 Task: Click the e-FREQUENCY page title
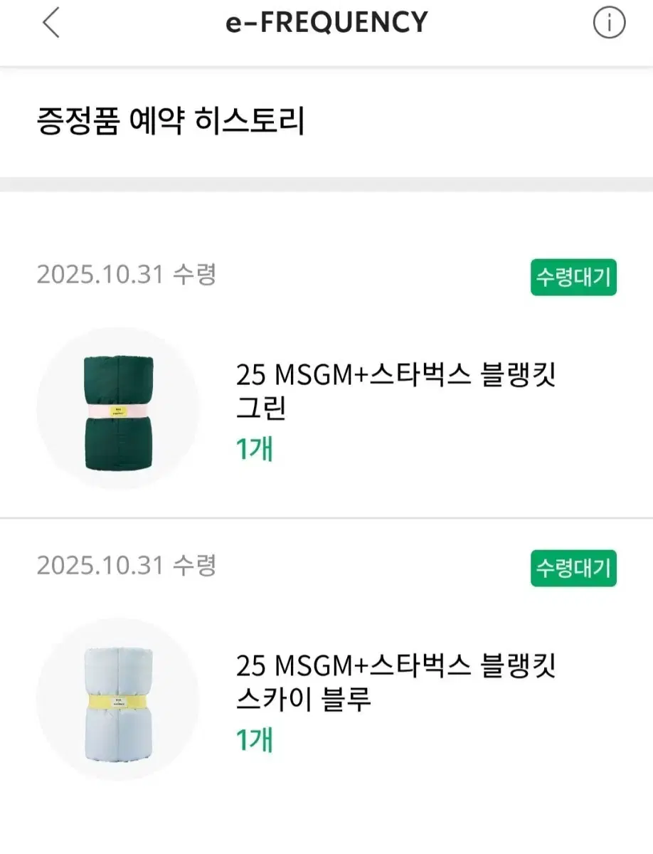click(326, 23)
